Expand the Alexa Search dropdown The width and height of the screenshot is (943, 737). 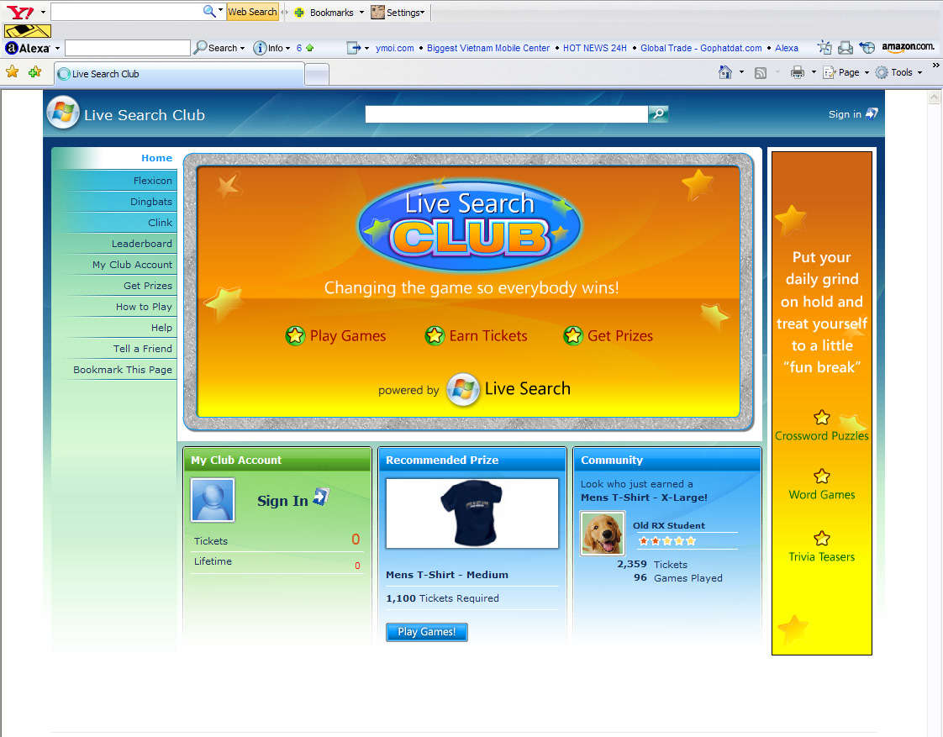[242, 48]
